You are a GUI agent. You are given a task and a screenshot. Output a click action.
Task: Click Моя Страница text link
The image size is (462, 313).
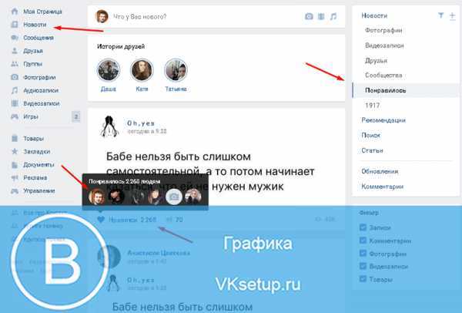click(x=42, y=12)
